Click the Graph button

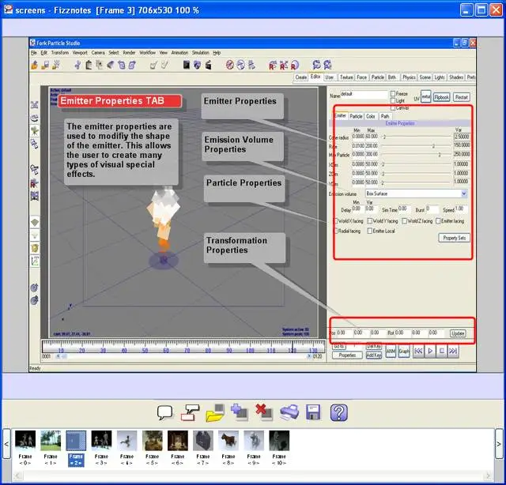[404, 352]
